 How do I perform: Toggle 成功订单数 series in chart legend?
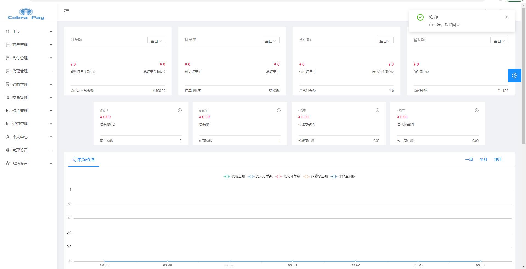(288, 176)
